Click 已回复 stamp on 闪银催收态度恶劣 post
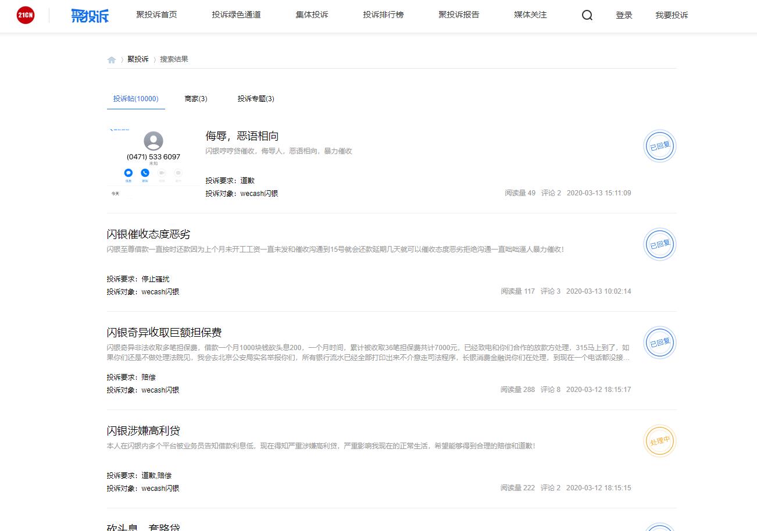The width and height of the screenshot is (757, 531). coord(660,244)
